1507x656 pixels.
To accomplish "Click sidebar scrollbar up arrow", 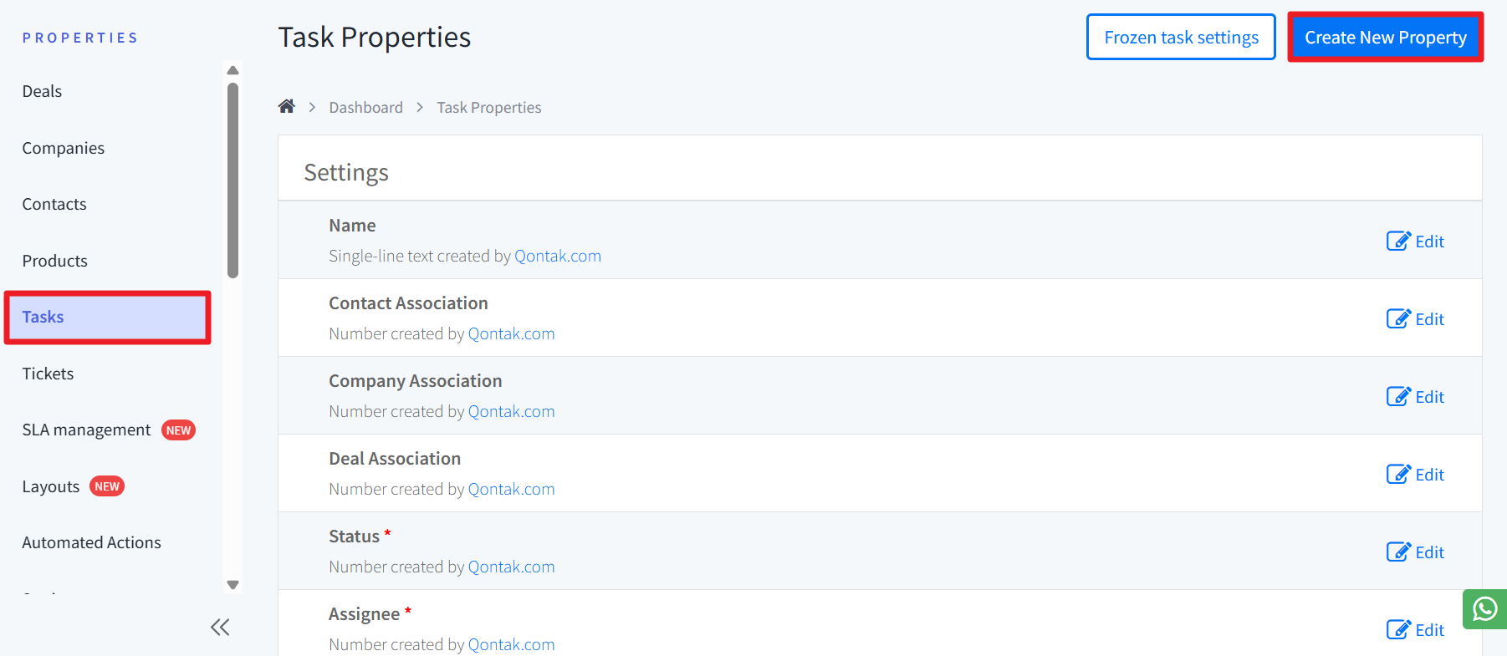I will [233, 70].
